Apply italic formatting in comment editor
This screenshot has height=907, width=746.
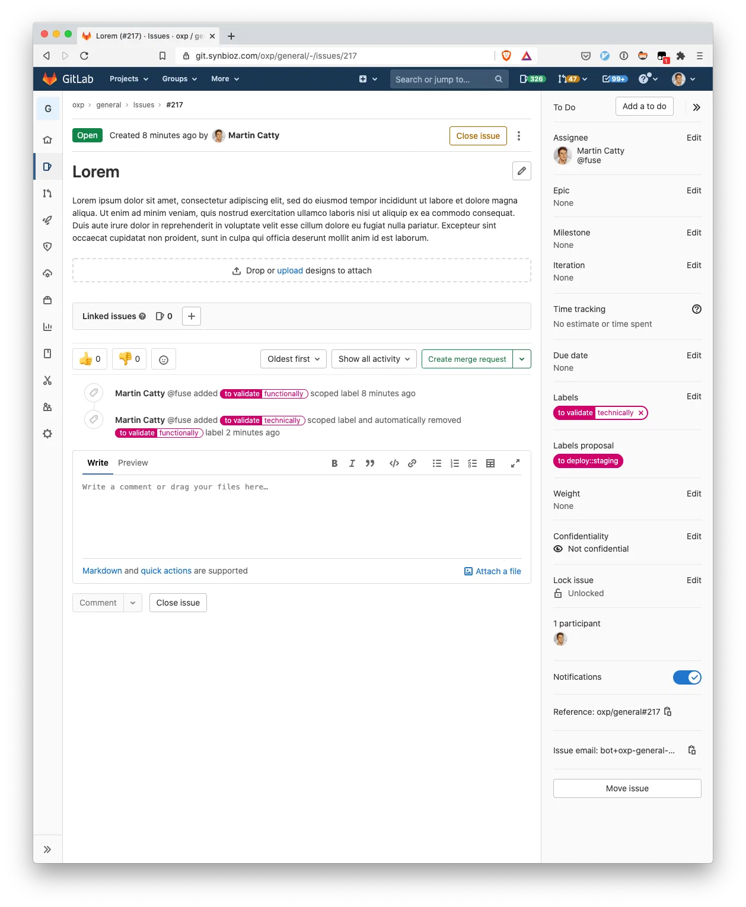352,463
